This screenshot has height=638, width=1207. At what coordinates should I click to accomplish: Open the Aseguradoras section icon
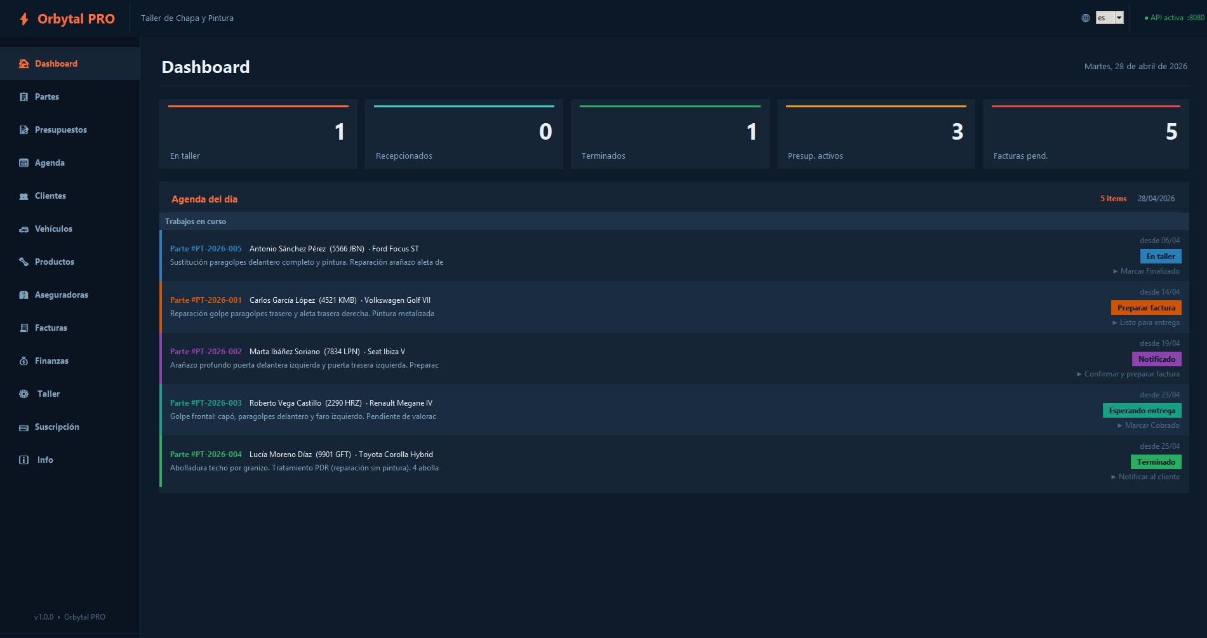[x=23, y=295]
